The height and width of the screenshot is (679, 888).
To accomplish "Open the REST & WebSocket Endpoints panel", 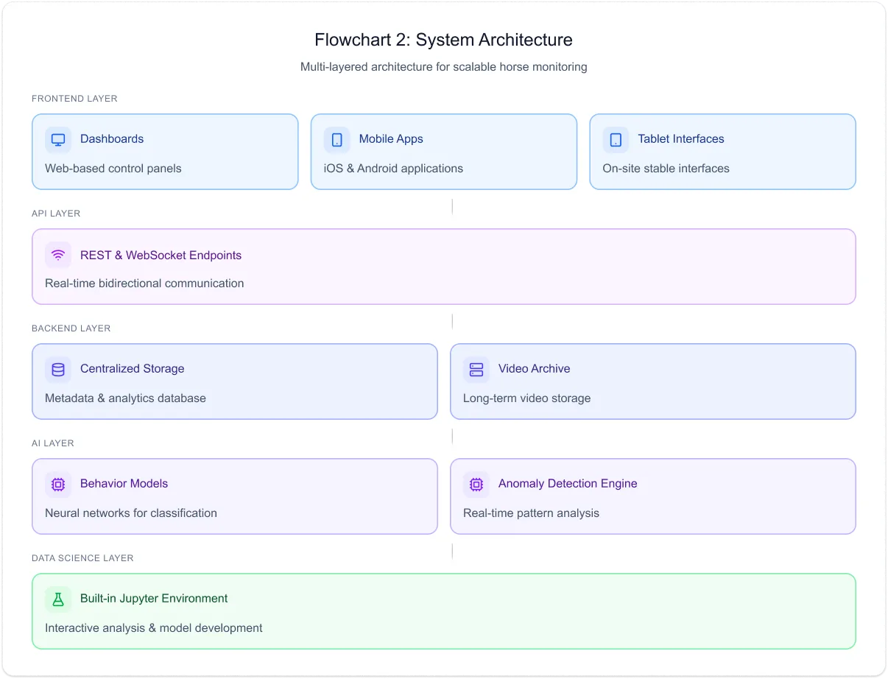I will click(x=443, y=267).
